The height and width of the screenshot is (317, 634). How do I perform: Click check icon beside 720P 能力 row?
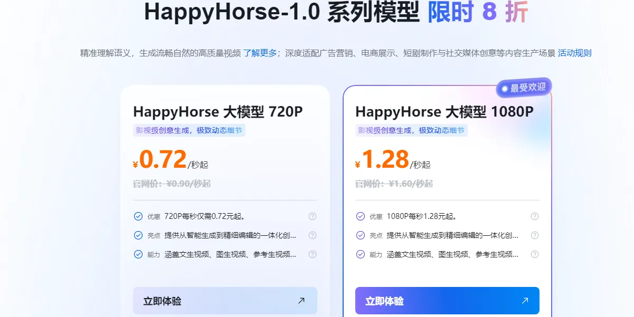point(138,254)
